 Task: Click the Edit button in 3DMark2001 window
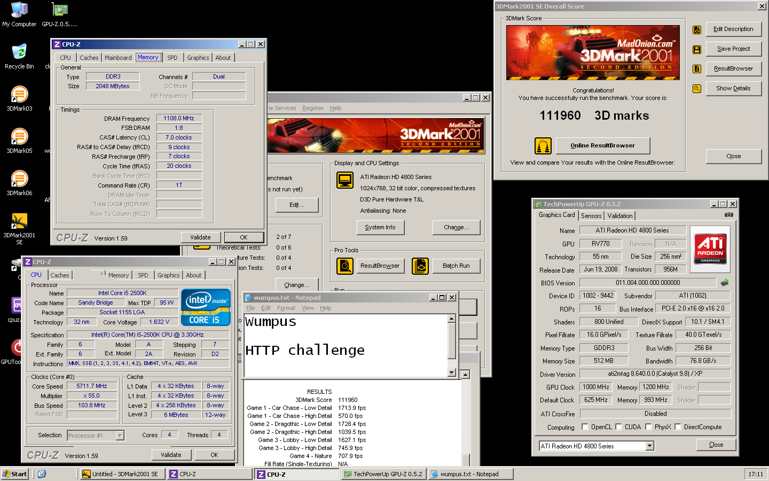point(297,205)
